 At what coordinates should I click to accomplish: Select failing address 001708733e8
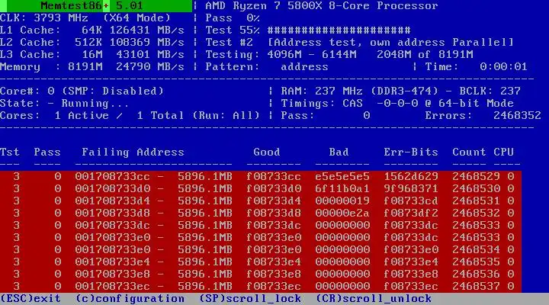click(112, 274)
